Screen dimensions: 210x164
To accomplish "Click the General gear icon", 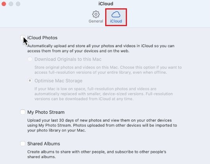I will tap(96, 14).
